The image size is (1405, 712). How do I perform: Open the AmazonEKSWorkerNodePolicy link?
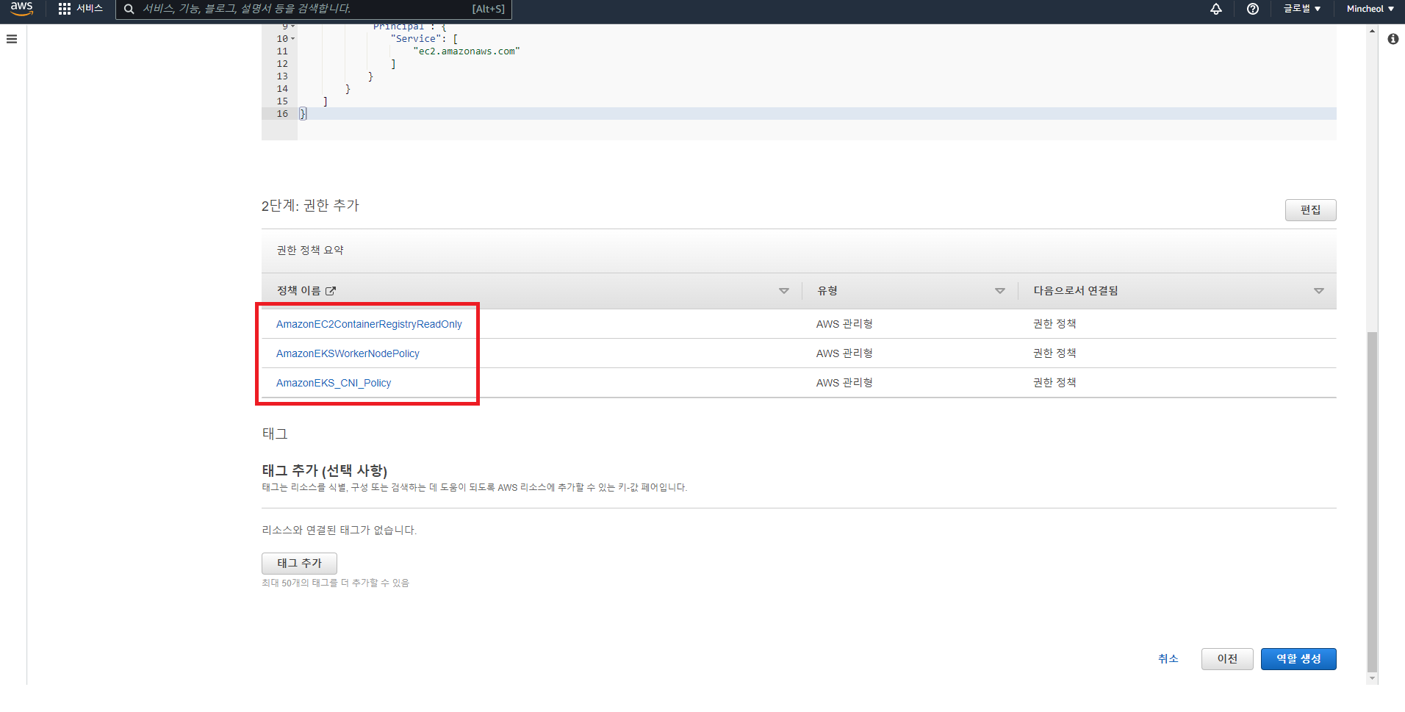[x=348, y=353]
